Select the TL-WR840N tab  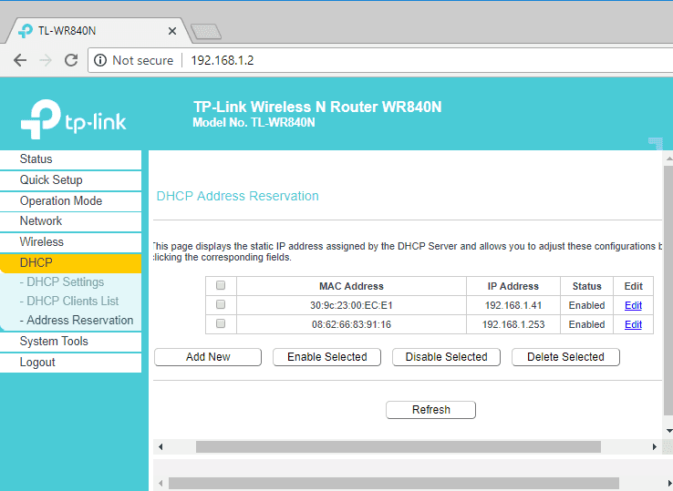(97, 31)
